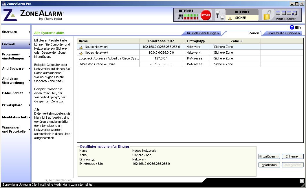Image resolution: width=306 pixels, height=188 pixels.
Task: Click status bar Updating Client message
Action: click(49, 185)
